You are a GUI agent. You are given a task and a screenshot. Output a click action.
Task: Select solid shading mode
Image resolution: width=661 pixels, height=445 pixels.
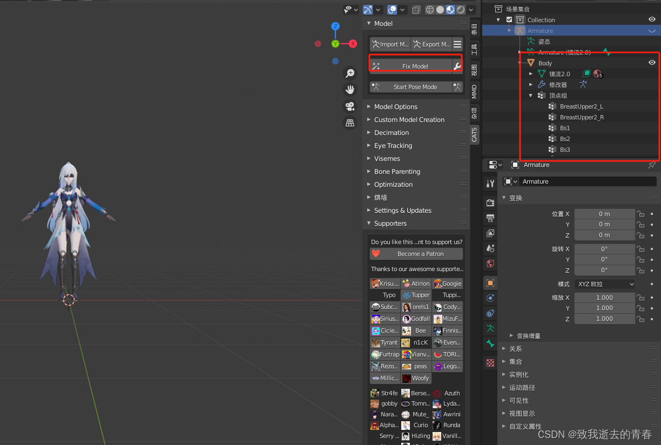[440, 10]
